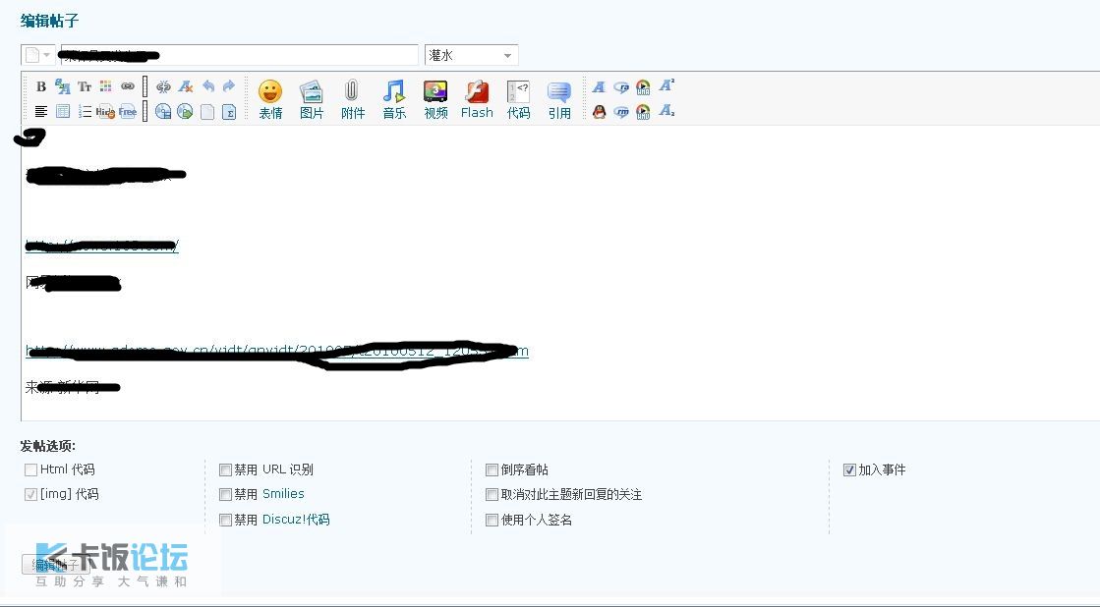
Task: Insert a table into the post
Action: [x=63, y=111]
